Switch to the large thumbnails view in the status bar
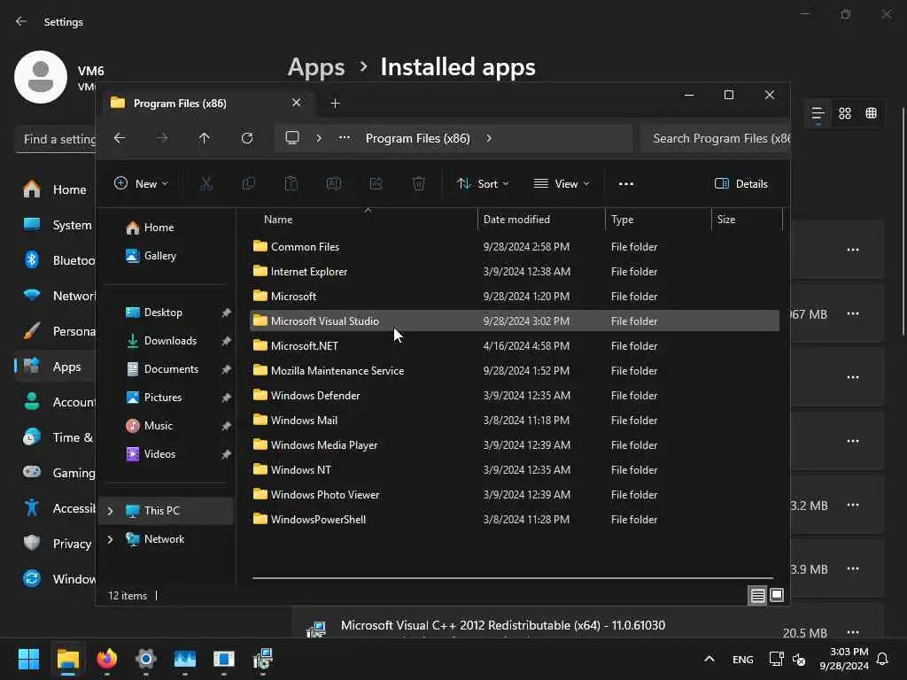907x680 pixels. [x=777, y=595]
